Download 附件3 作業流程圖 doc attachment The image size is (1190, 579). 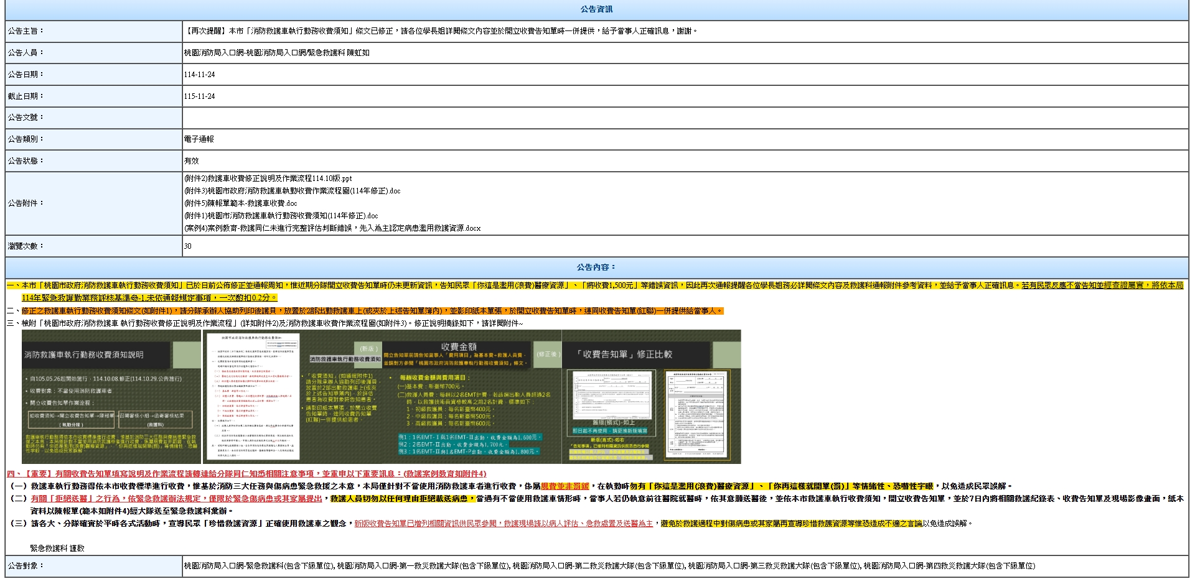click(x=292, y=191)
